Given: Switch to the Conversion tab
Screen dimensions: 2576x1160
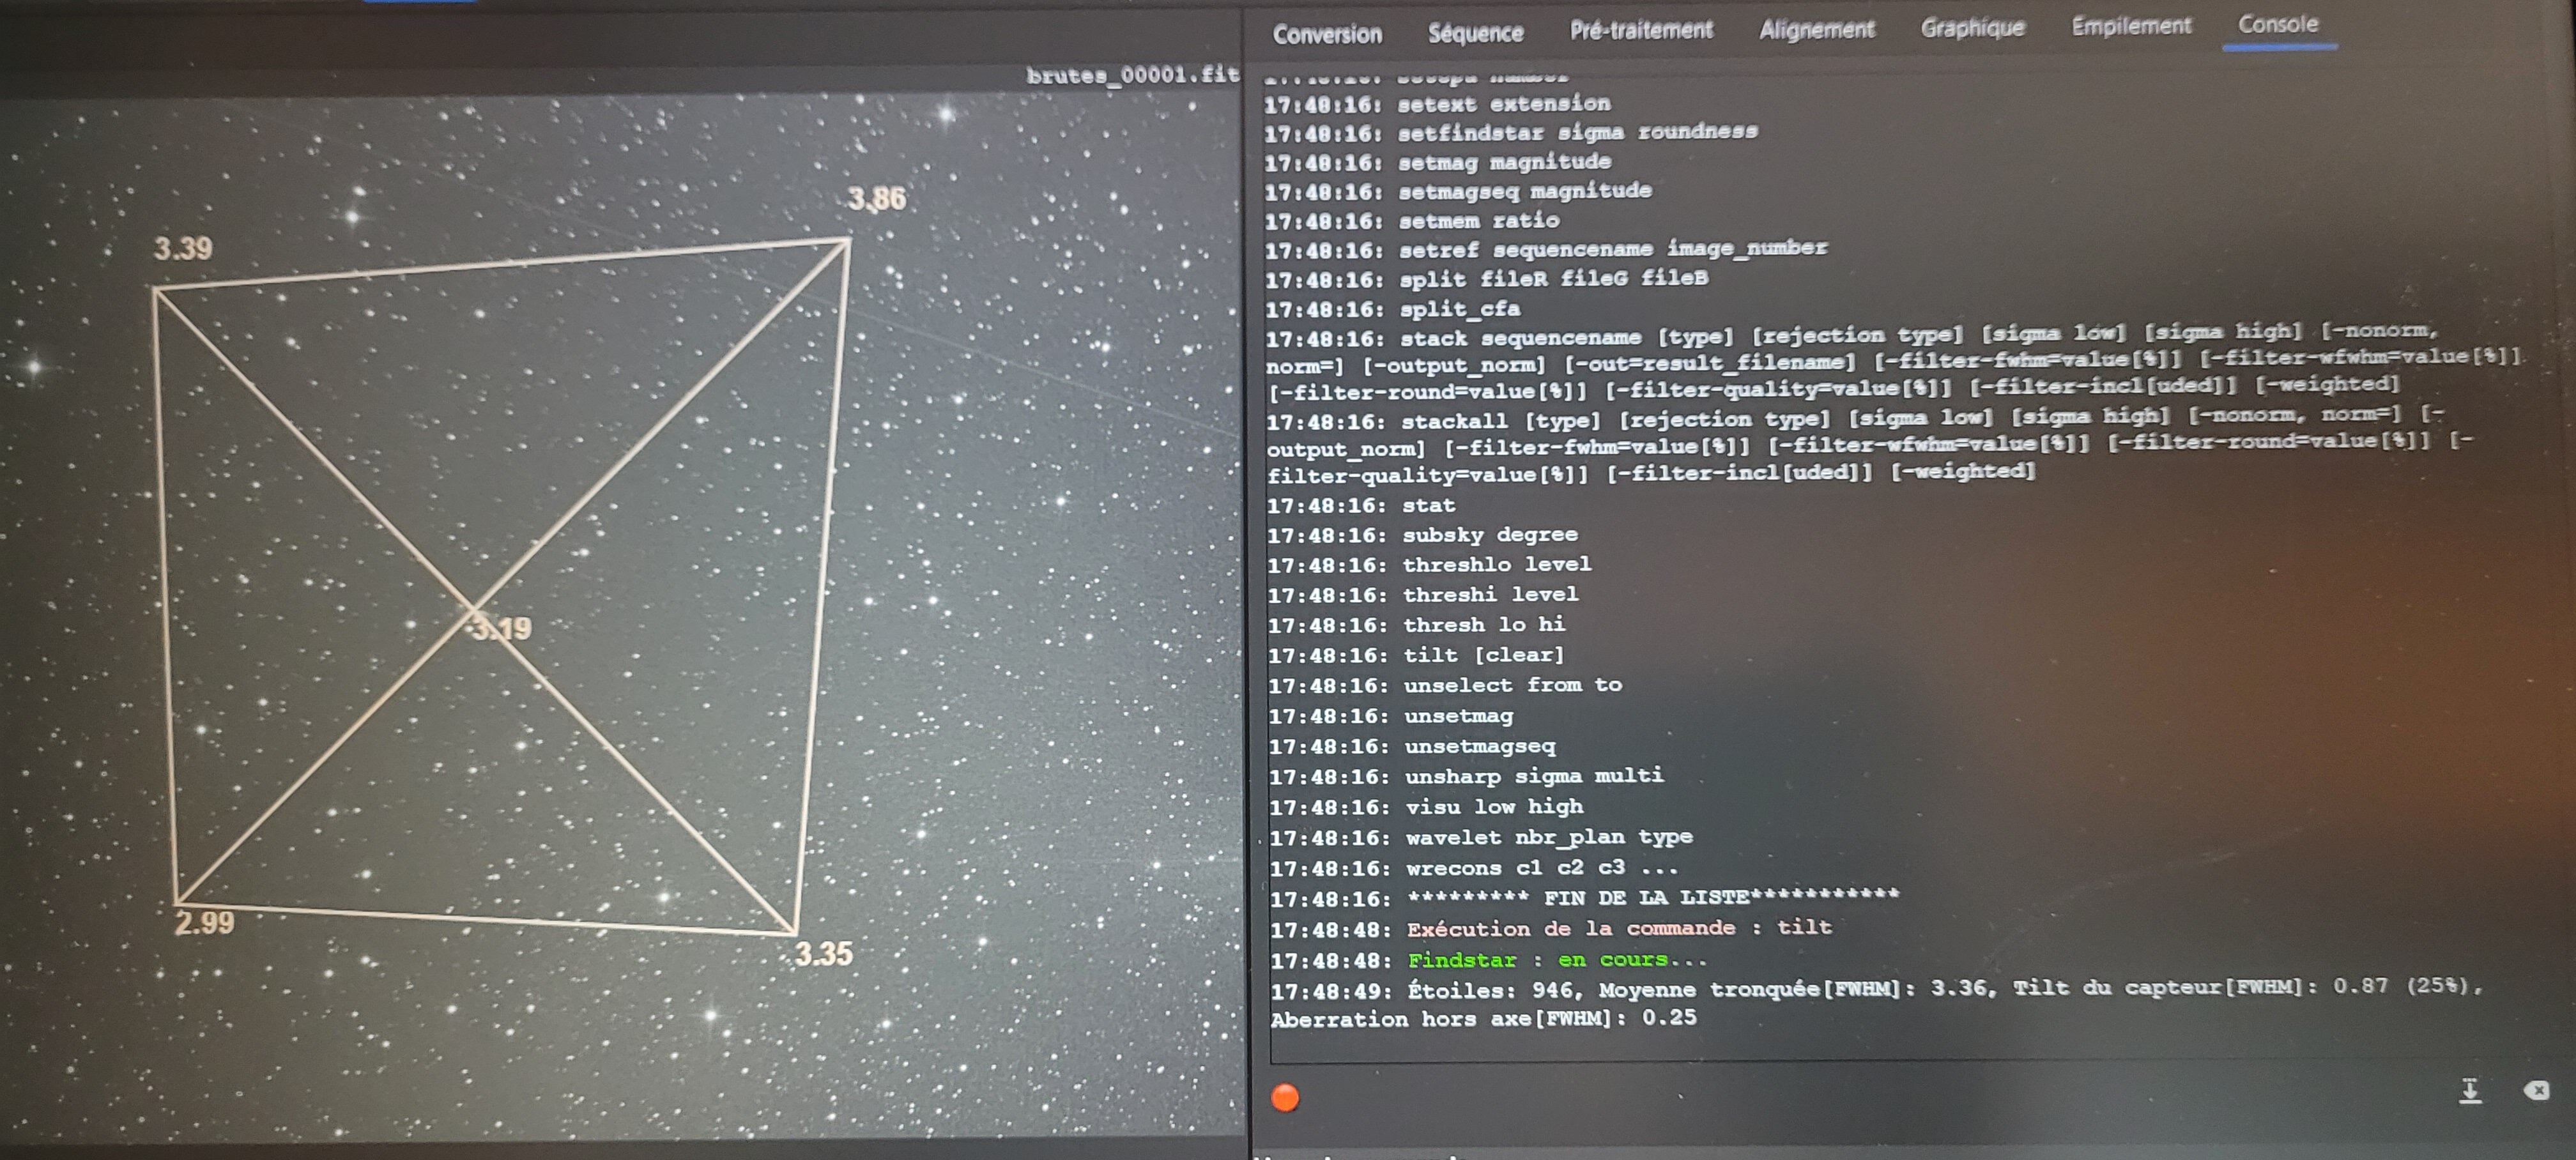Looking at the screenshot, I should 1327,34.
